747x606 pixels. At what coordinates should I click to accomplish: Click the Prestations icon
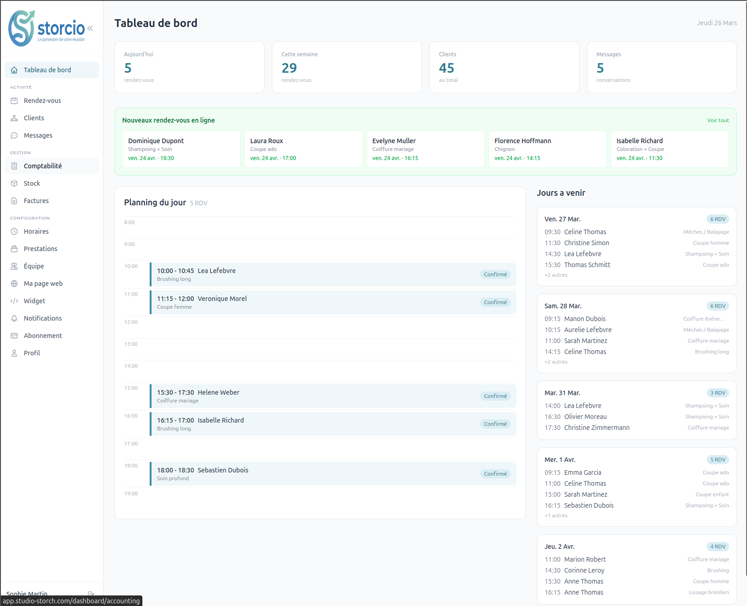pos(14,249)
